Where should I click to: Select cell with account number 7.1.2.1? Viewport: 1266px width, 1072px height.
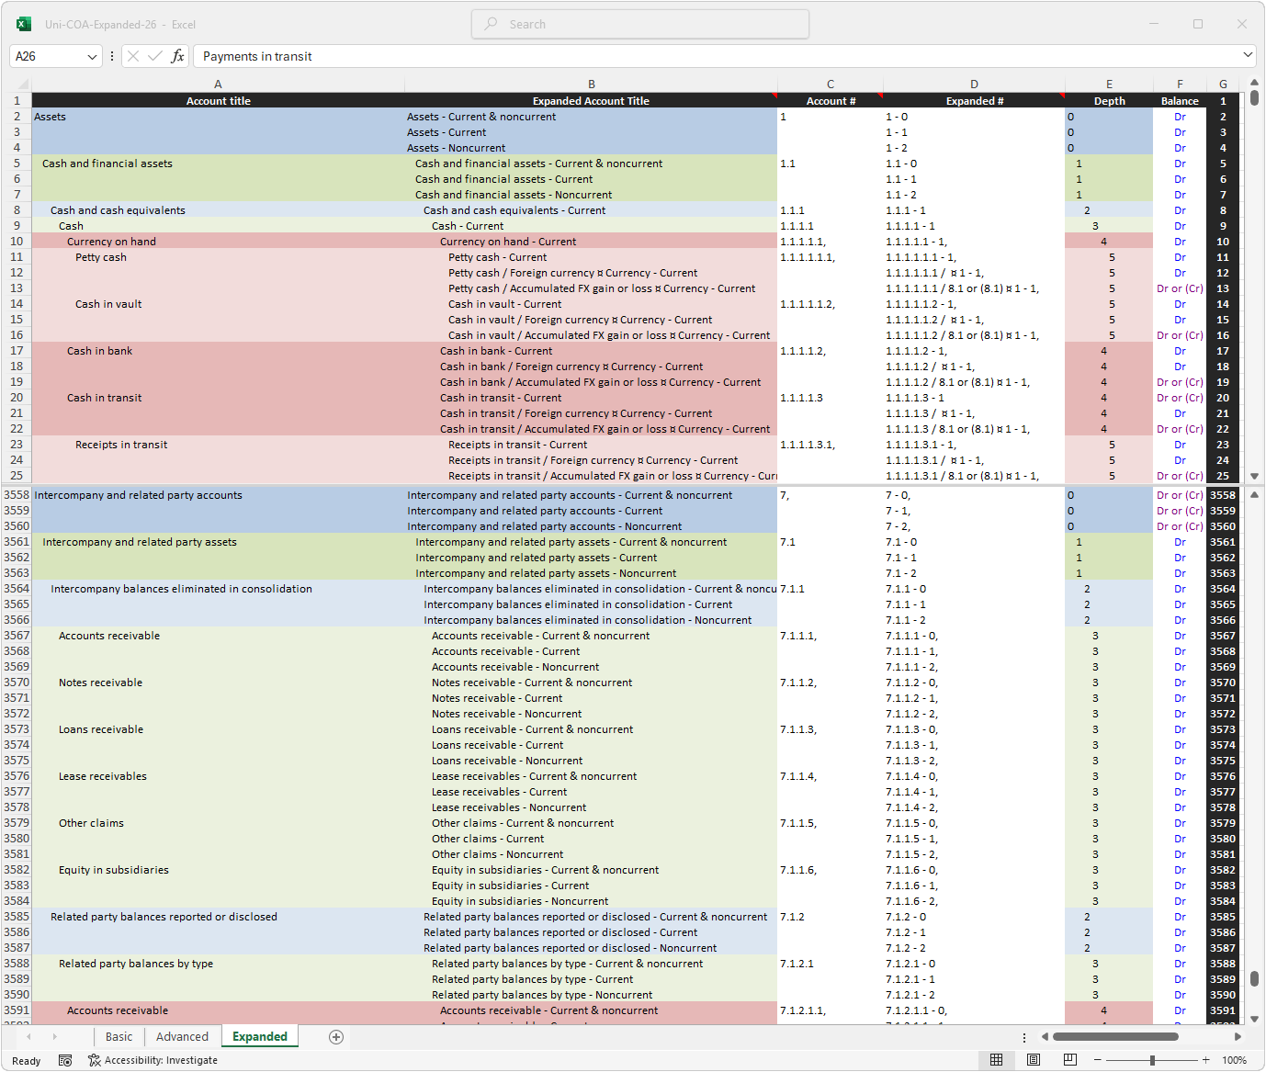[831, 964]
